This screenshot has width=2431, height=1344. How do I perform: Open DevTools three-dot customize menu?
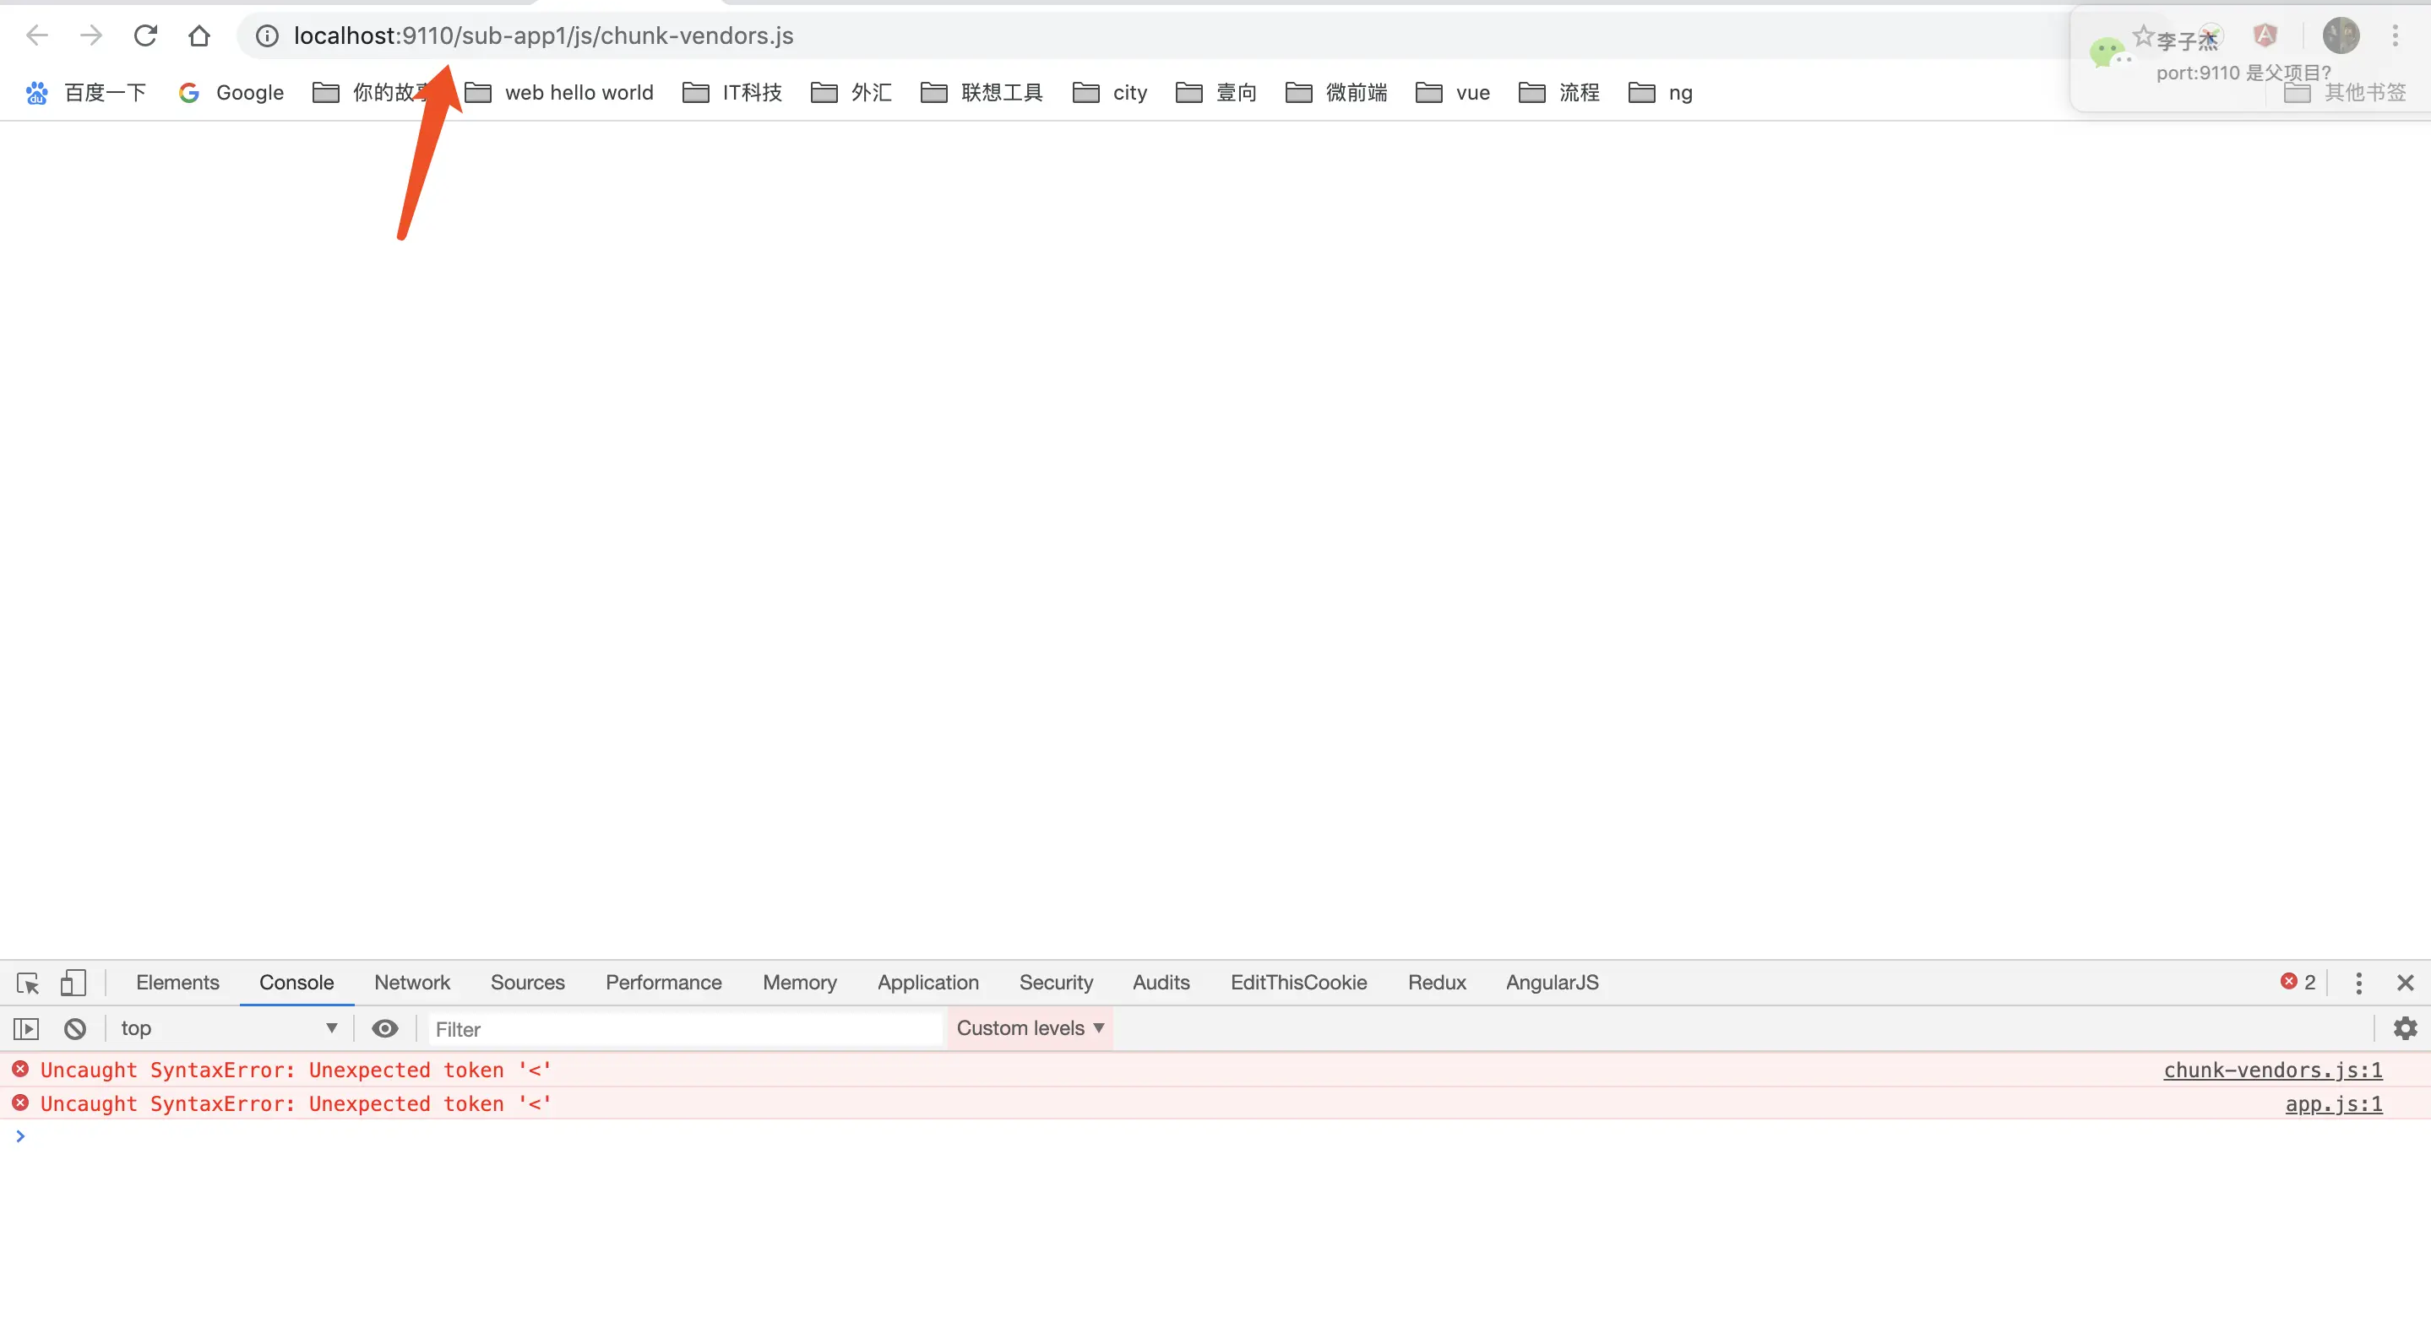(x=2358, y=983)
